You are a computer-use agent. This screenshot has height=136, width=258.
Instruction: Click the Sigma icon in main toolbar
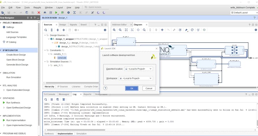pos(74,13)
